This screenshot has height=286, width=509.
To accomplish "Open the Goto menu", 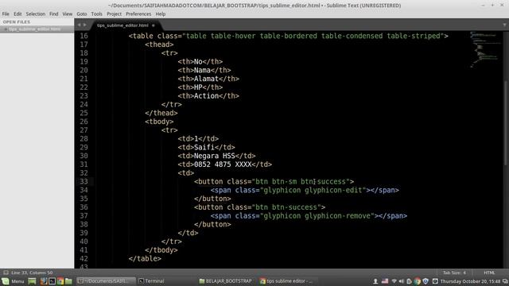I will coord(81,14).
